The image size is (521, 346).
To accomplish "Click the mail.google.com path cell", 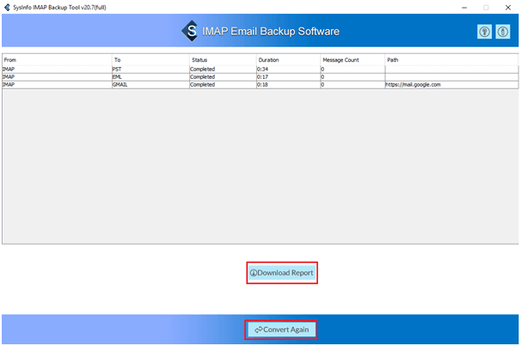I will click(414, 85).
